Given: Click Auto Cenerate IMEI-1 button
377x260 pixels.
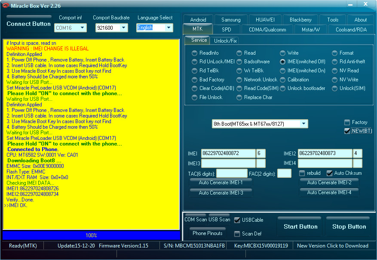Looking at the screenshot, I should (221, 183).
